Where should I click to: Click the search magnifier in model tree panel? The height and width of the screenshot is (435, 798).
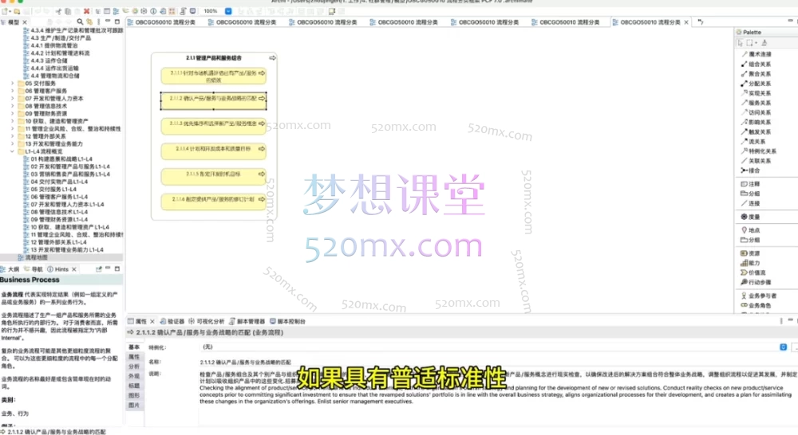click(80, 22)
